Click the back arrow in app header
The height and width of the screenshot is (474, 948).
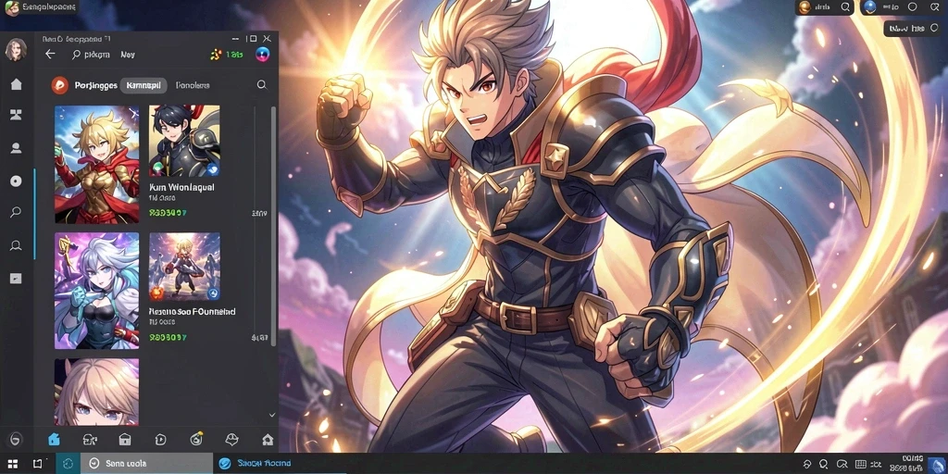click(50, 54)
